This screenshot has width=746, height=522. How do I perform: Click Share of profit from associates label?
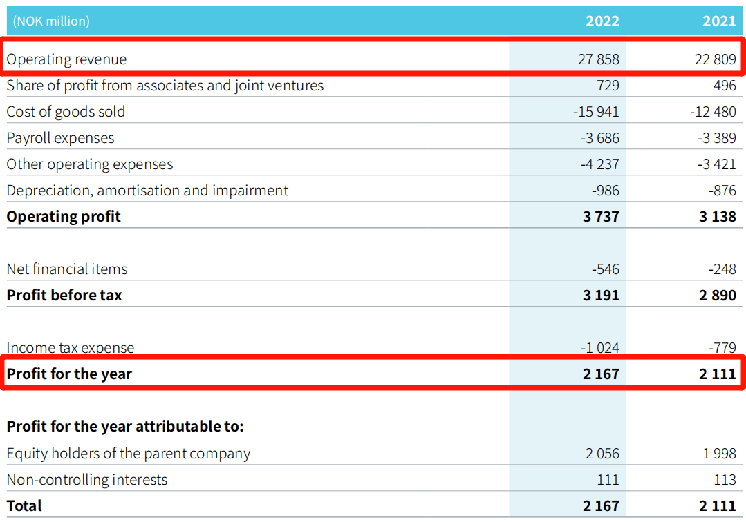(x=165, y=86)
